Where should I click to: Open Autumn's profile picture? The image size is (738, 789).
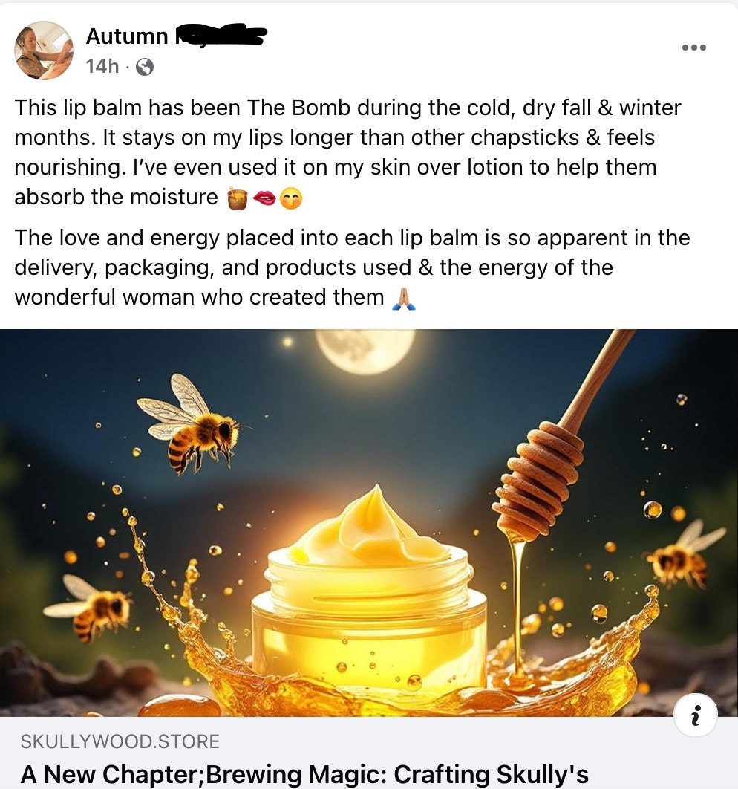(x=44, y=51)
